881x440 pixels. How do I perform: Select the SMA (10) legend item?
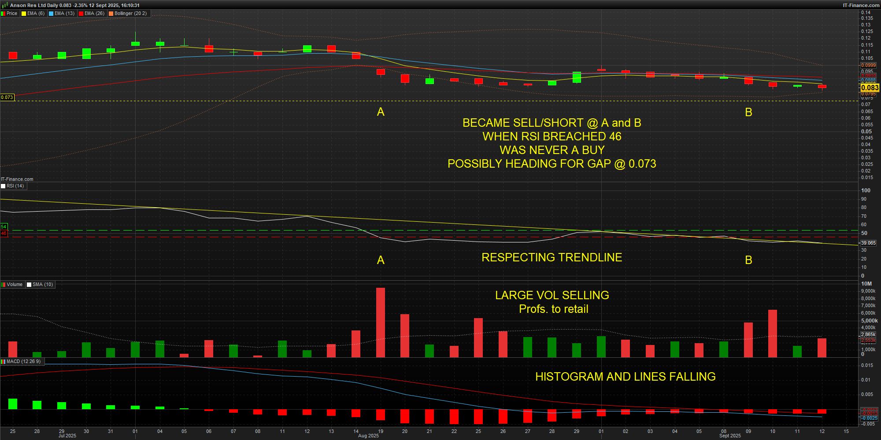pyautogui.click(x=43, y=285)
